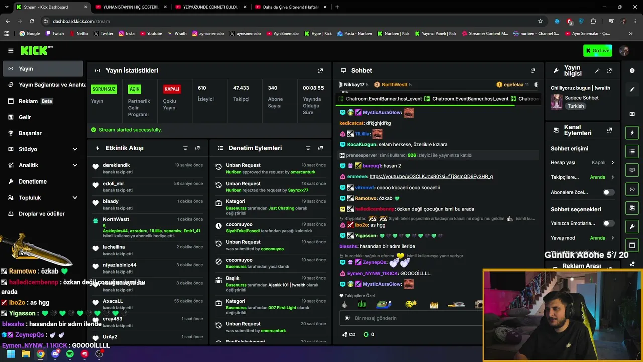Open Discord from the taskbar
This screenshot has height=362, width=643.
[55, 354]
